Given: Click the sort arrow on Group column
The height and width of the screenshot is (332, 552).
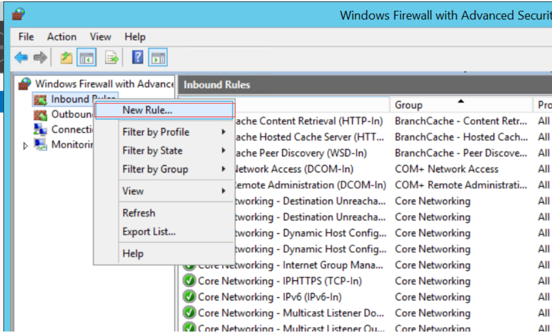Looking at the screenshot, I should click(461, 101).
